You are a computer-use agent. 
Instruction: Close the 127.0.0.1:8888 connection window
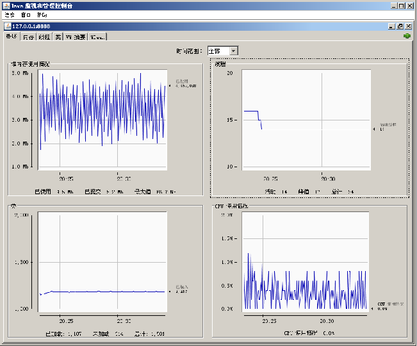point(408,26)
